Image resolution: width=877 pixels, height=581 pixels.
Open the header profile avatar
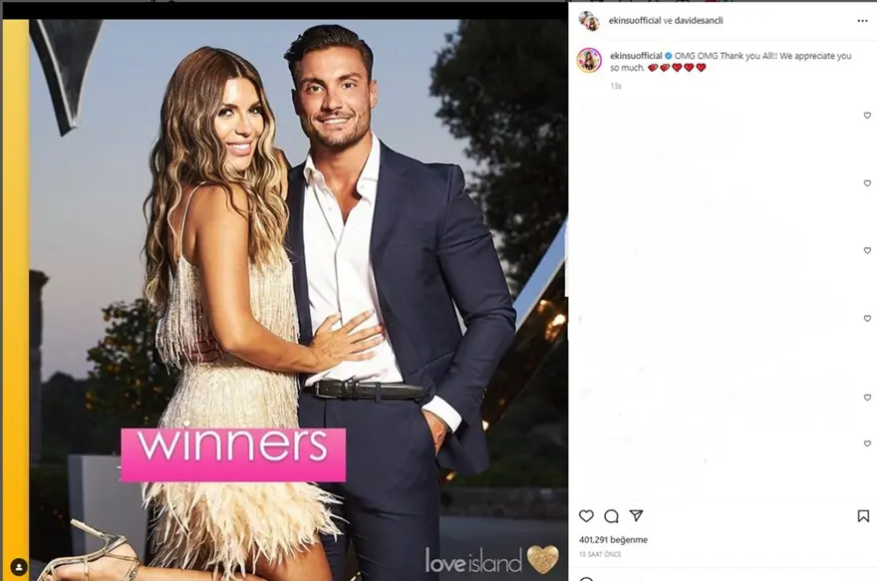pos(589,21)
